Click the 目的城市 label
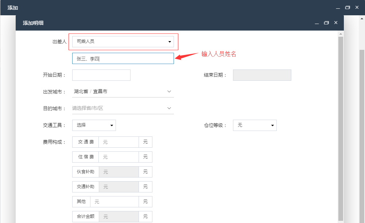This screenshot has height=223, width=365. [54, 108]
